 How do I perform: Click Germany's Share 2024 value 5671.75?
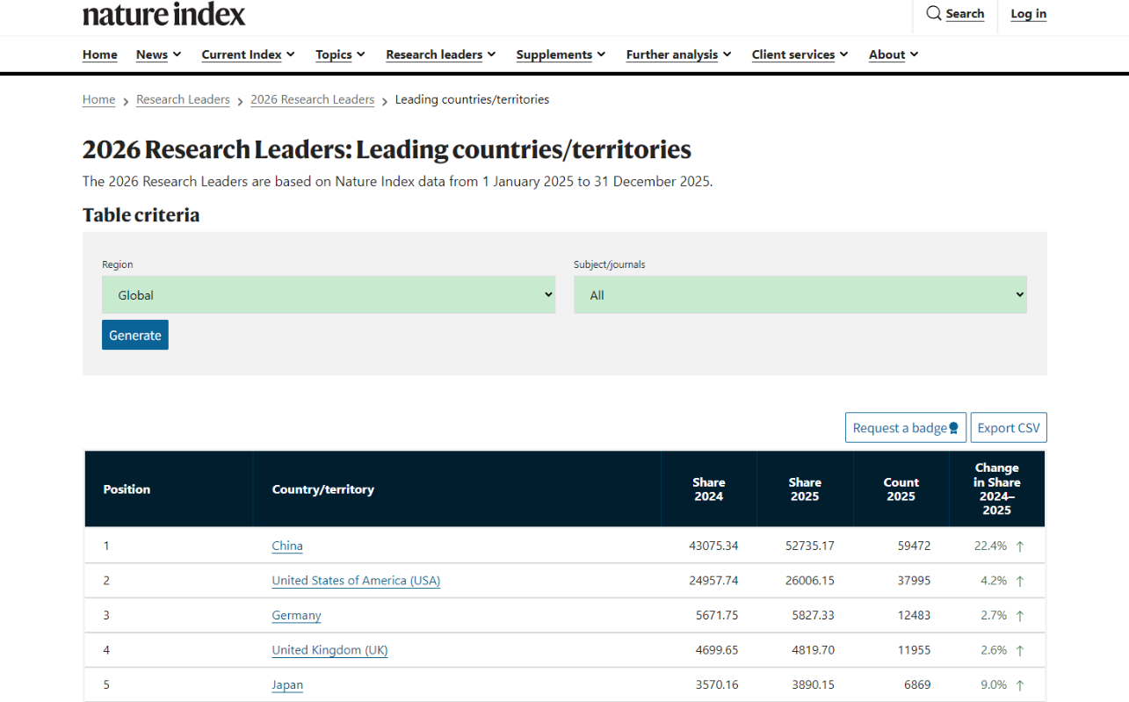[717, 616]
